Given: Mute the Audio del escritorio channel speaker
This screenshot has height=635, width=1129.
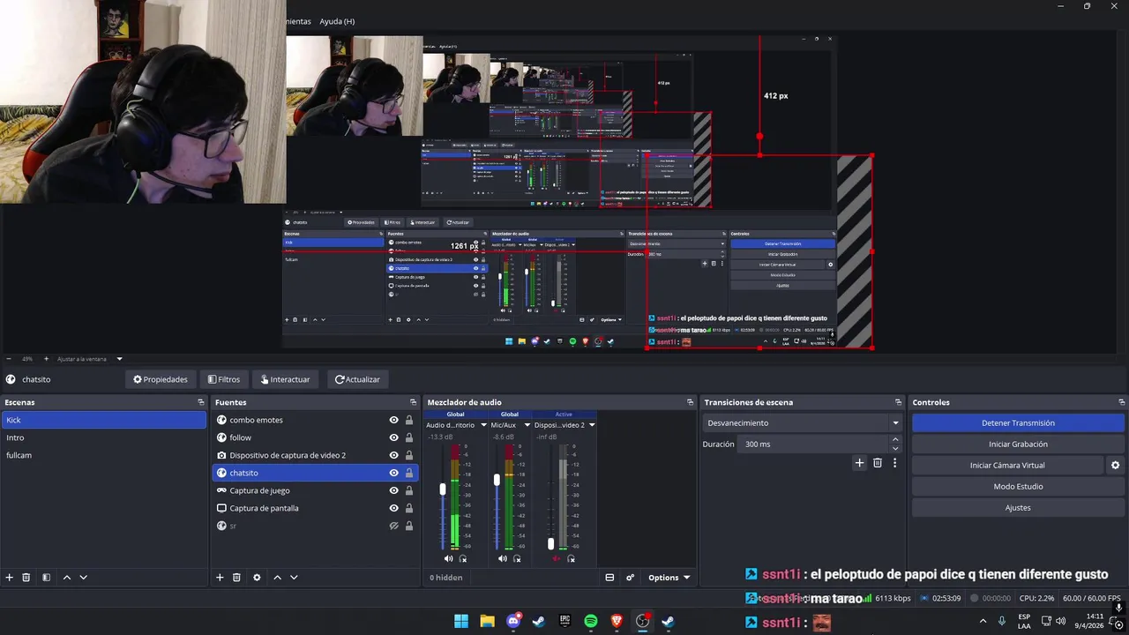Looking at the screenshot, I should pos(448,558).
